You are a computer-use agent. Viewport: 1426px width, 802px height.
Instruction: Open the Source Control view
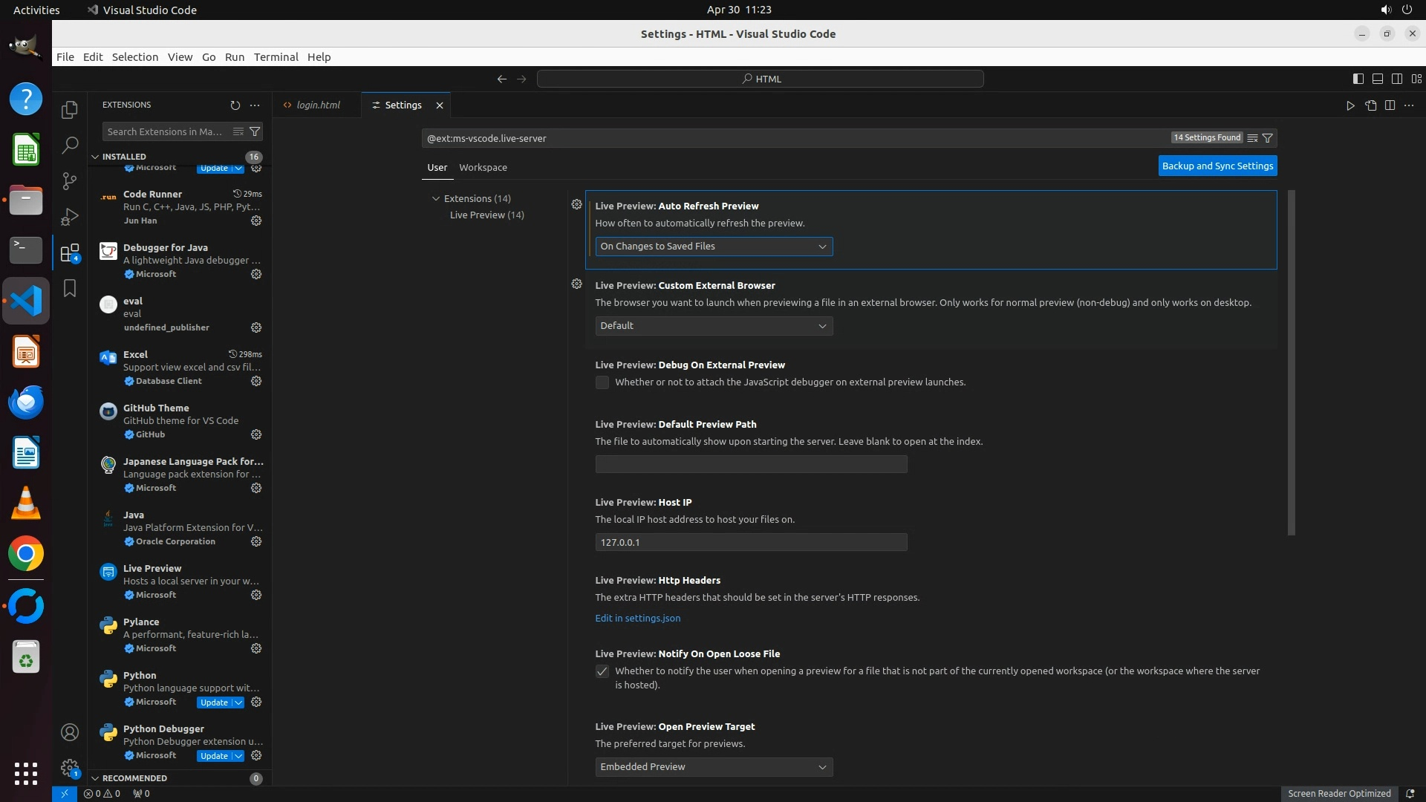pyautogui.click(x=70, y=181)
